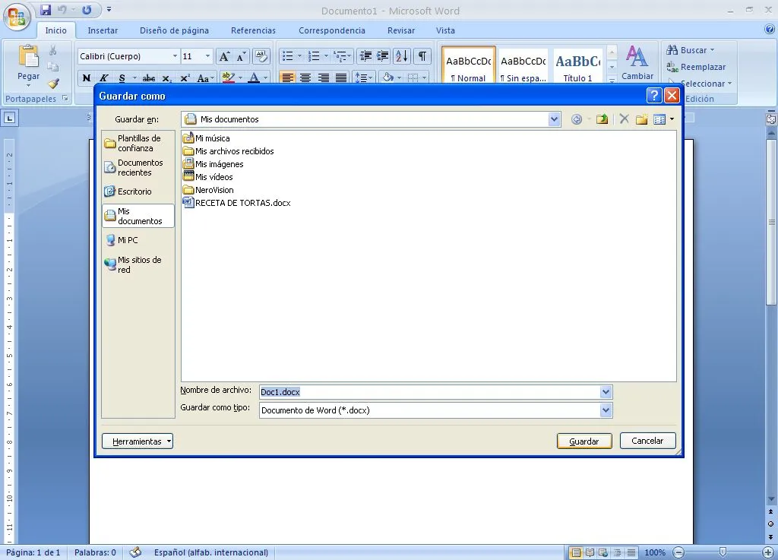Switch to Full Screen Reading view in status bar
Image resolution: width=778 pixels, height=560 pixels.
pyautogui.click(x=588, y=552)
